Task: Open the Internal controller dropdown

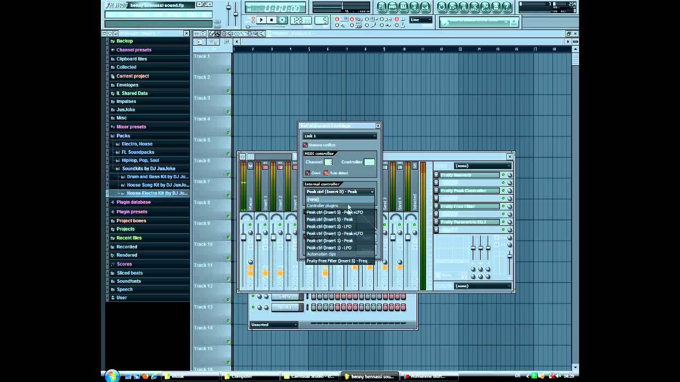Action: pyautogui.click(x=339, y=192)
